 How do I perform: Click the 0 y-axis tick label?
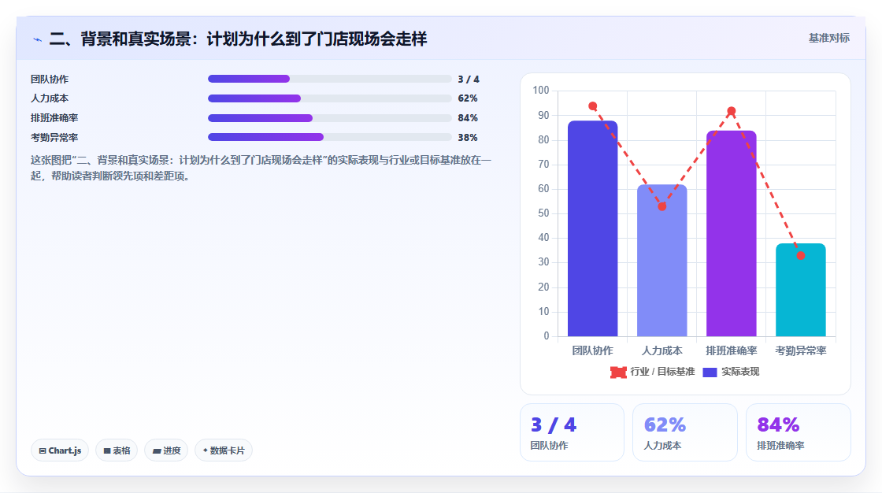click(x=547, y=336)
